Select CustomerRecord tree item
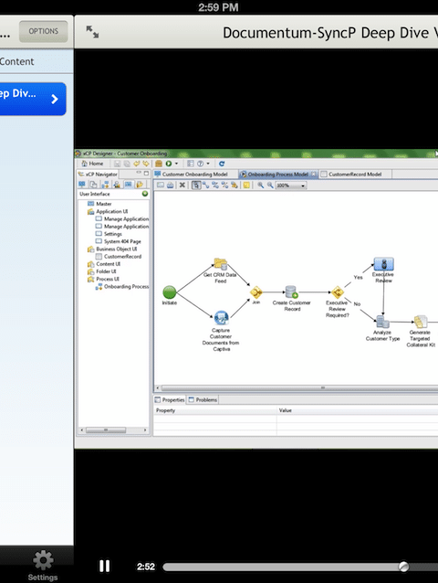438x583 pixels. 119,257
